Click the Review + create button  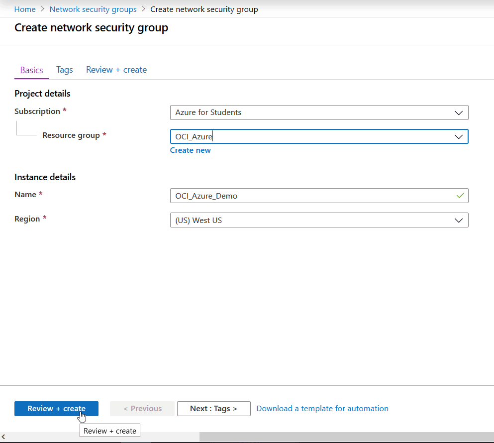(56, 408)
